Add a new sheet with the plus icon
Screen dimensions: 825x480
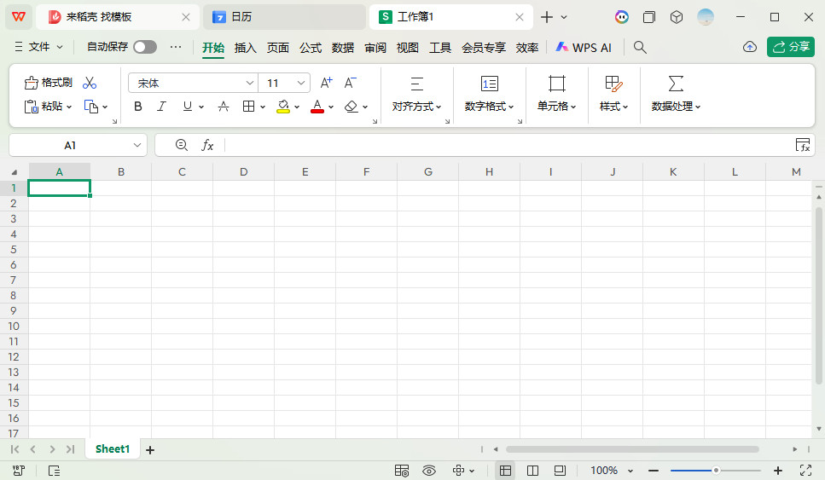tap(150, 449)
